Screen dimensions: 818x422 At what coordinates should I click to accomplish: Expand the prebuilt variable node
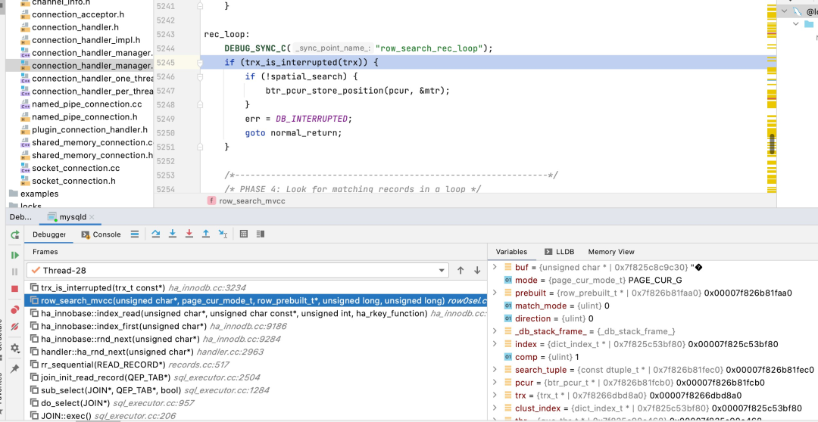coord(495,293)
